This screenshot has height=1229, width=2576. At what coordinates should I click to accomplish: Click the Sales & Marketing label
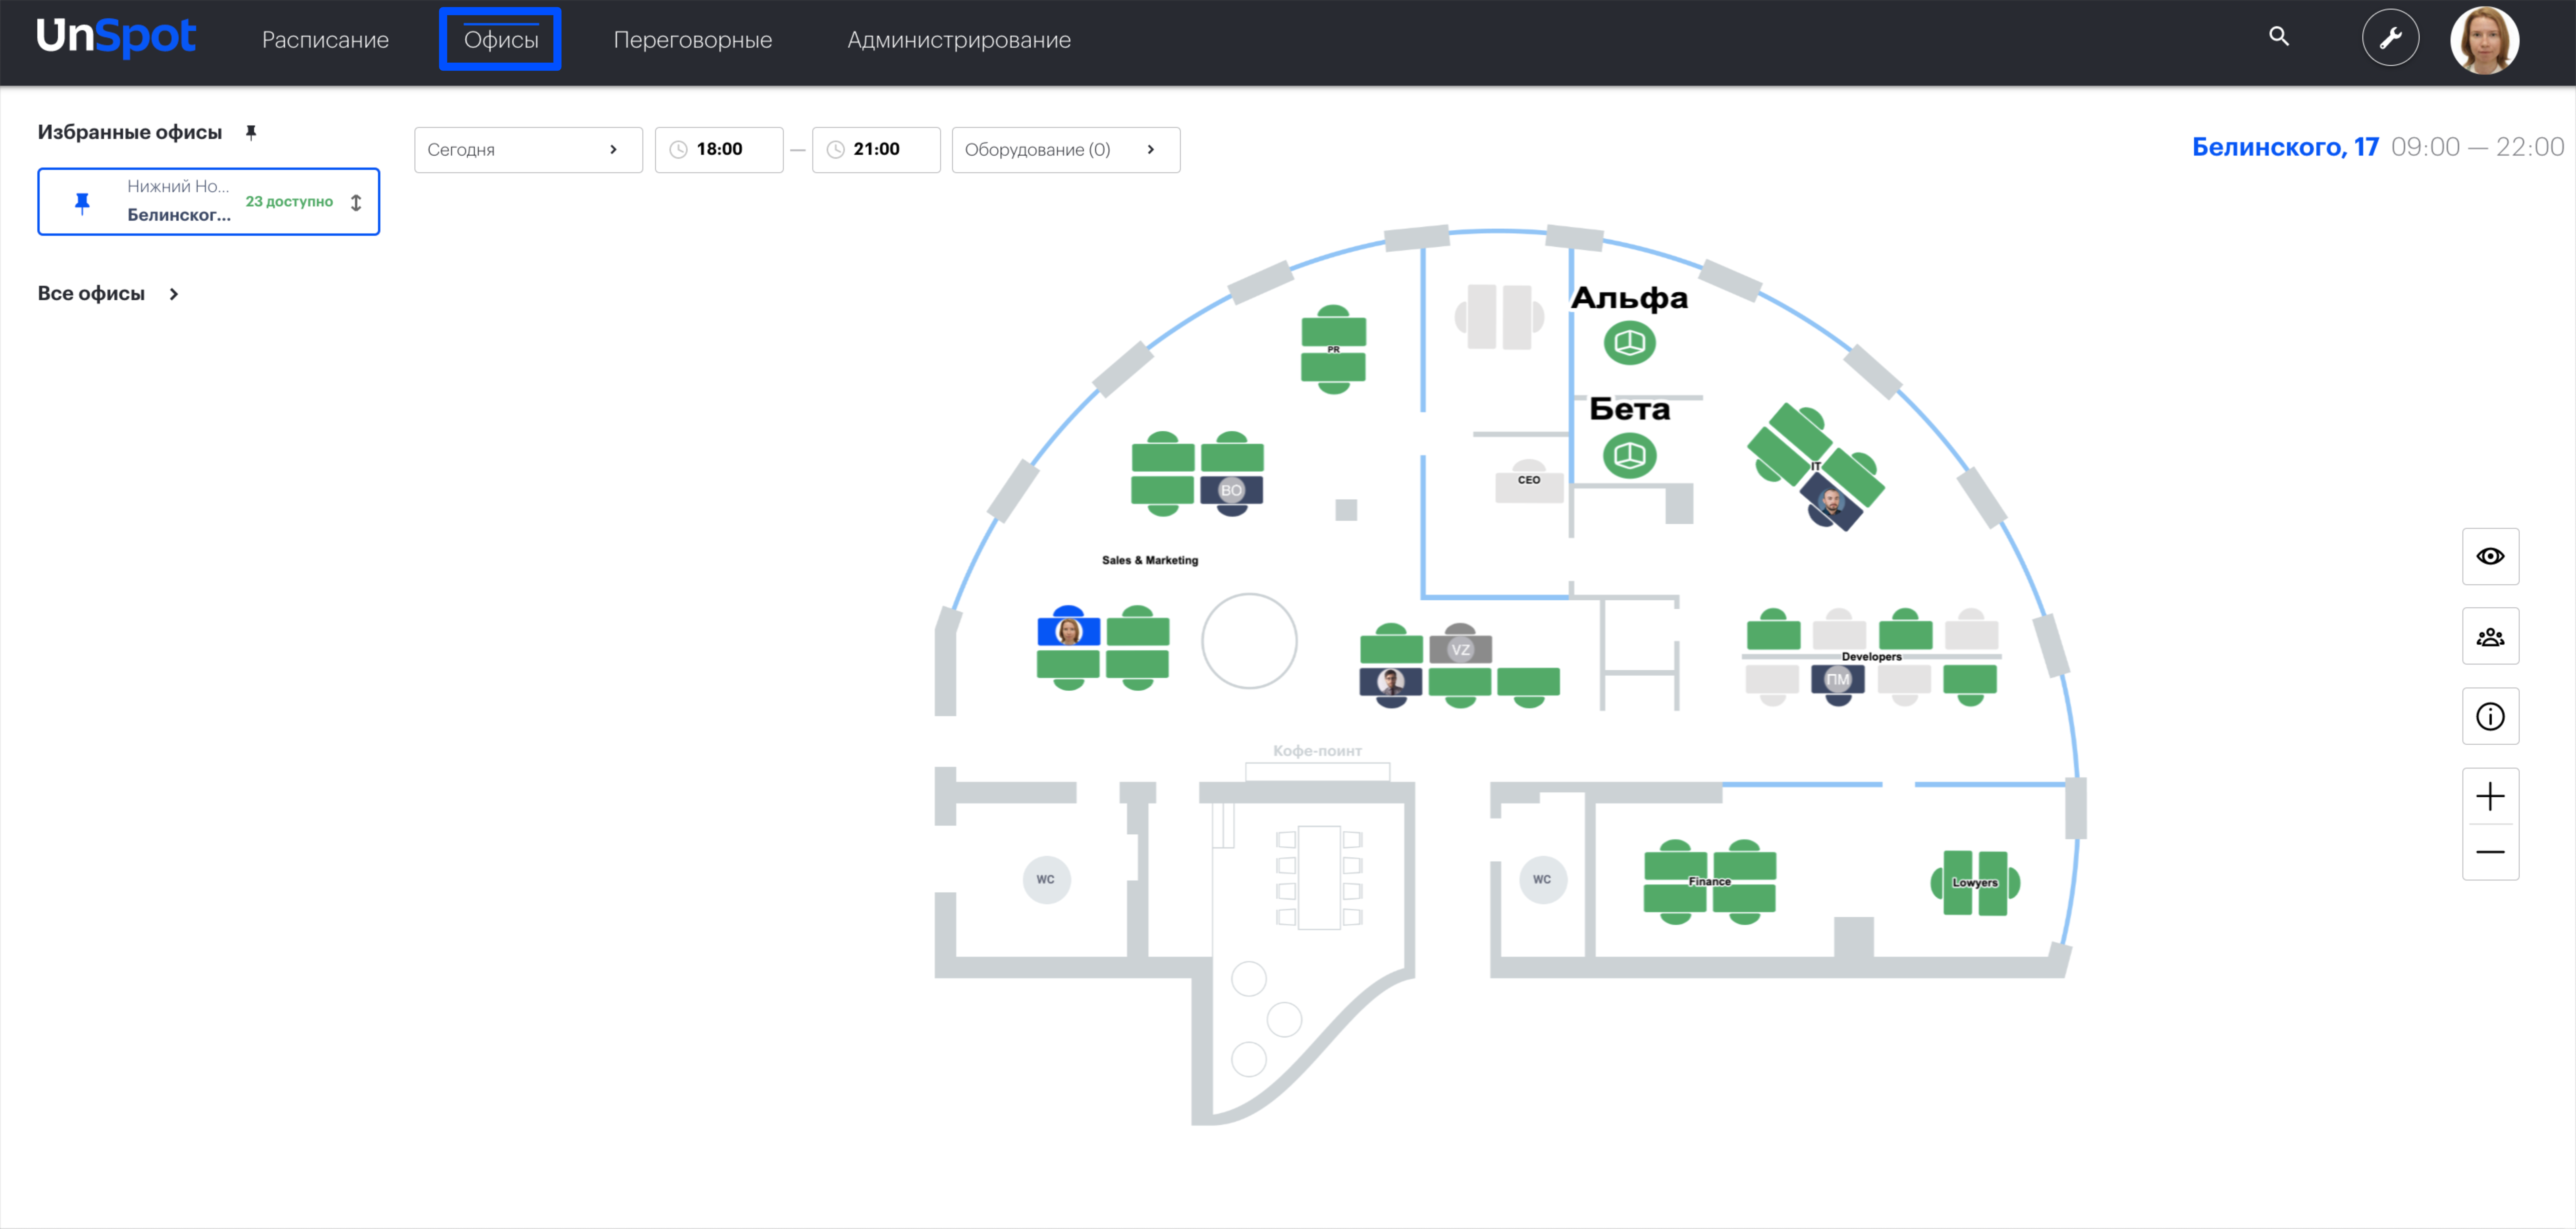point(1150,560)
